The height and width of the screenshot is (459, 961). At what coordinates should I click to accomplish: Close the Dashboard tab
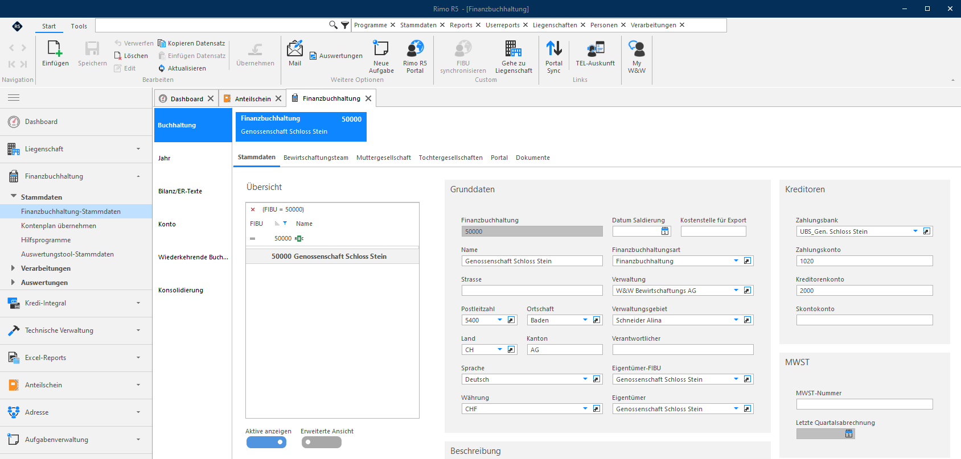tap(211, 98)
